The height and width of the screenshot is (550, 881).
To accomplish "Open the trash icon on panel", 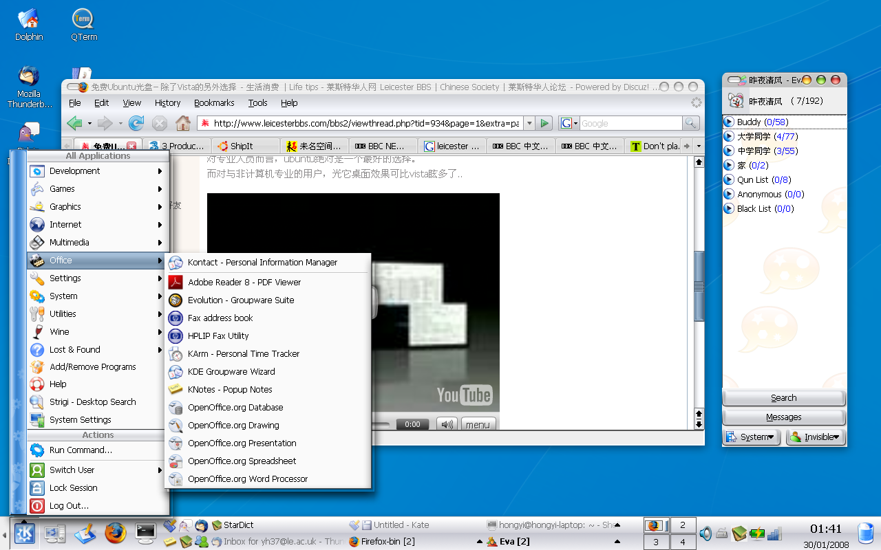I will tap(866, 533).
